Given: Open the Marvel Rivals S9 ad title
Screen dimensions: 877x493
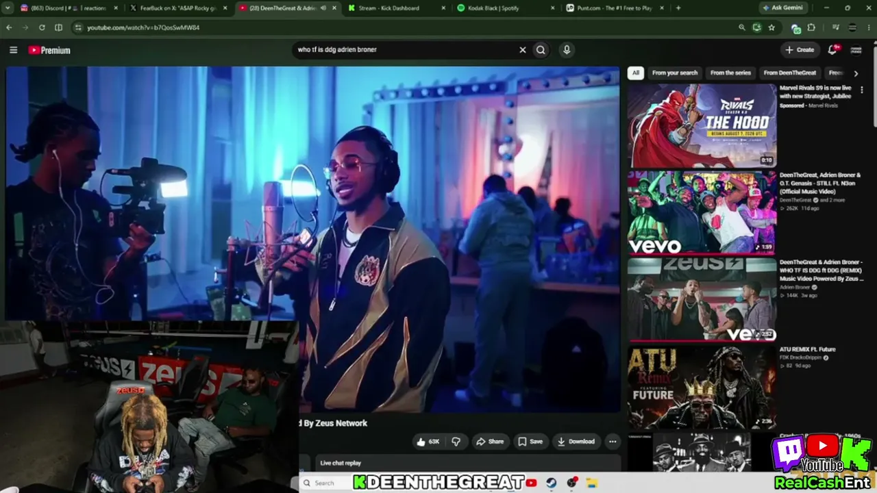Looking at the screenshot, I should 815,92.
